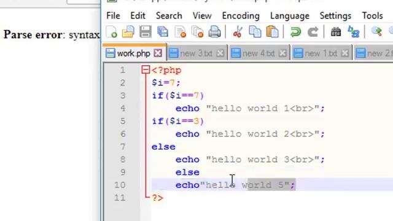Open the Settings menu
The image size is (393, 221).
click(335, 16)
